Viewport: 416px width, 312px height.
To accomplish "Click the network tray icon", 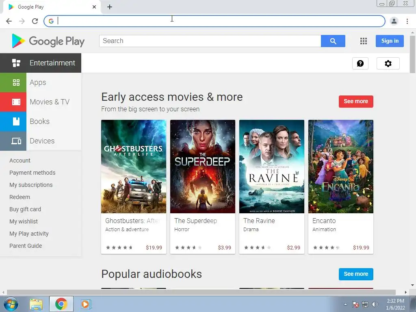I will coord(365,304).
